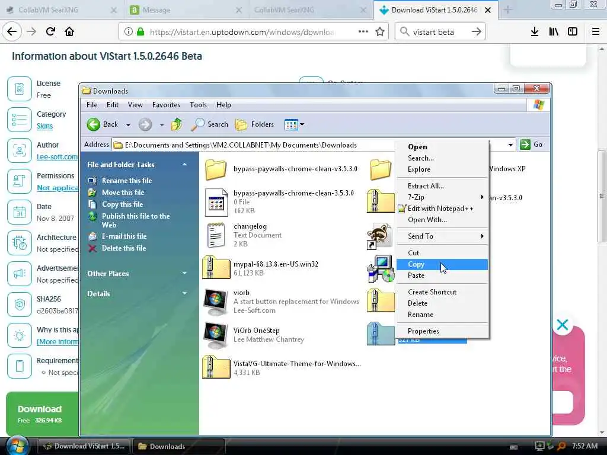Open the Back button history dropdown arrow
The image size is (607, 455).
pyautogui.click(x=128, y=124)
